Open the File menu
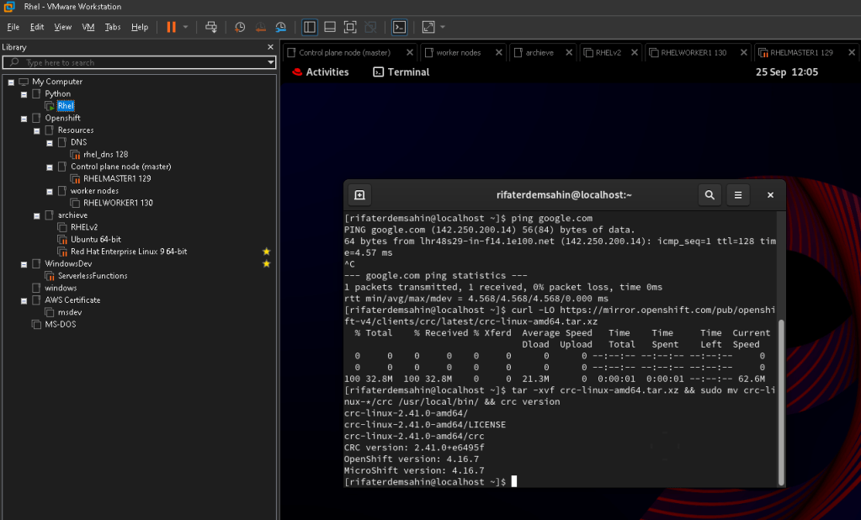Viewport: 861px width, 520px height. pos(13,27)
